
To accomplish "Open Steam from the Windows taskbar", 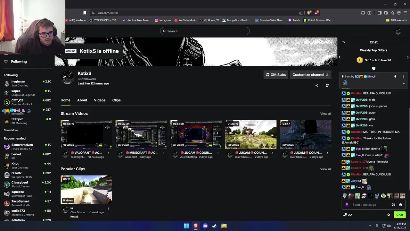I will (214, 226).
